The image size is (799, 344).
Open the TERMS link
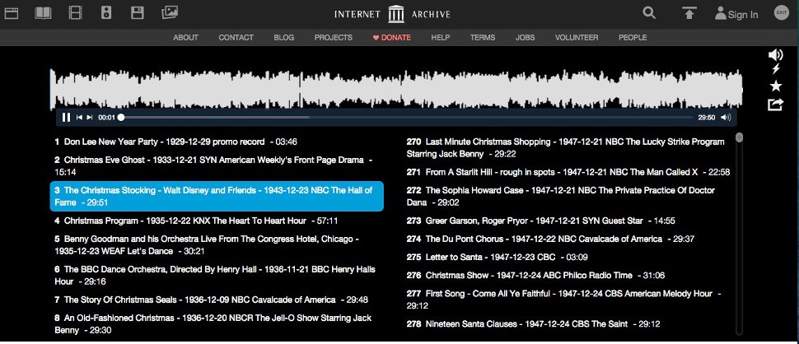(x=483, y=38)
